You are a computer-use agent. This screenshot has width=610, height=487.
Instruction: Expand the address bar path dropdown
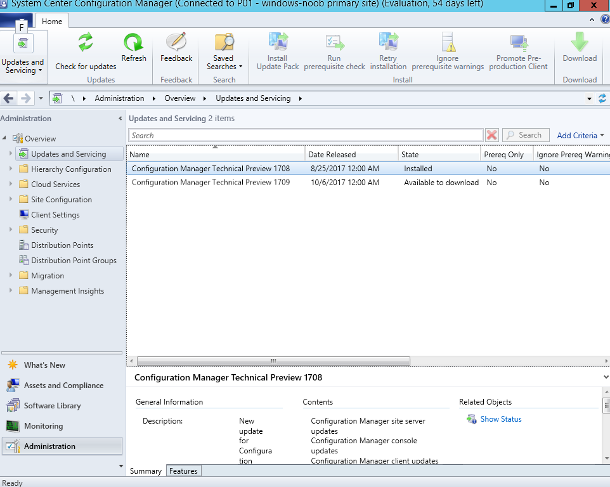[x=589, y=99]
